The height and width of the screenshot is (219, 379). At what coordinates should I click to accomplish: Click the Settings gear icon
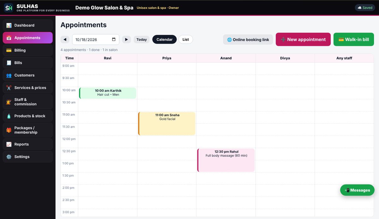click(x=9, y=157)
